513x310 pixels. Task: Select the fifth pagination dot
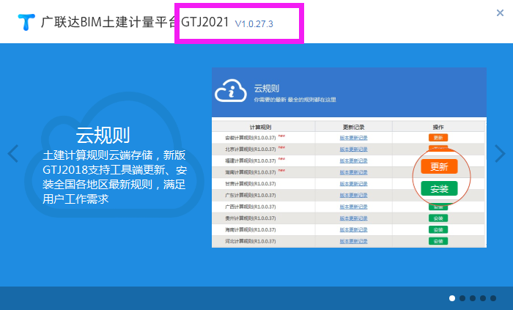(x=493, y=298)
